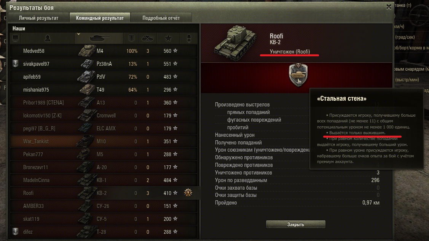
Task: Sort team list by platoon shield column
Action: [15, 38]
